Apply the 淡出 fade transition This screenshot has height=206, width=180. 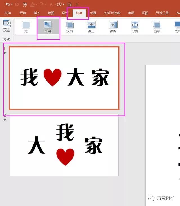(69, 27)
